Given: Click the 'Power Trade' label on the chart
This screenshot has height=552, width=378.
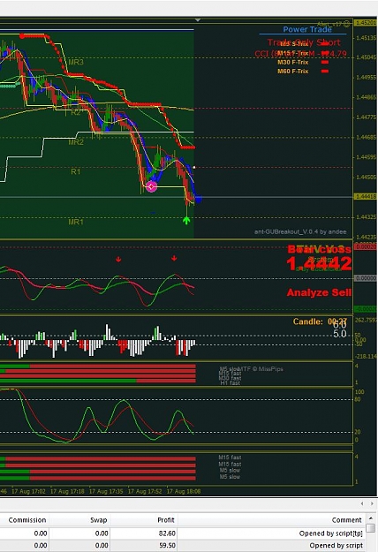Looking at the screenshot, I should click(x=307, y=29).
